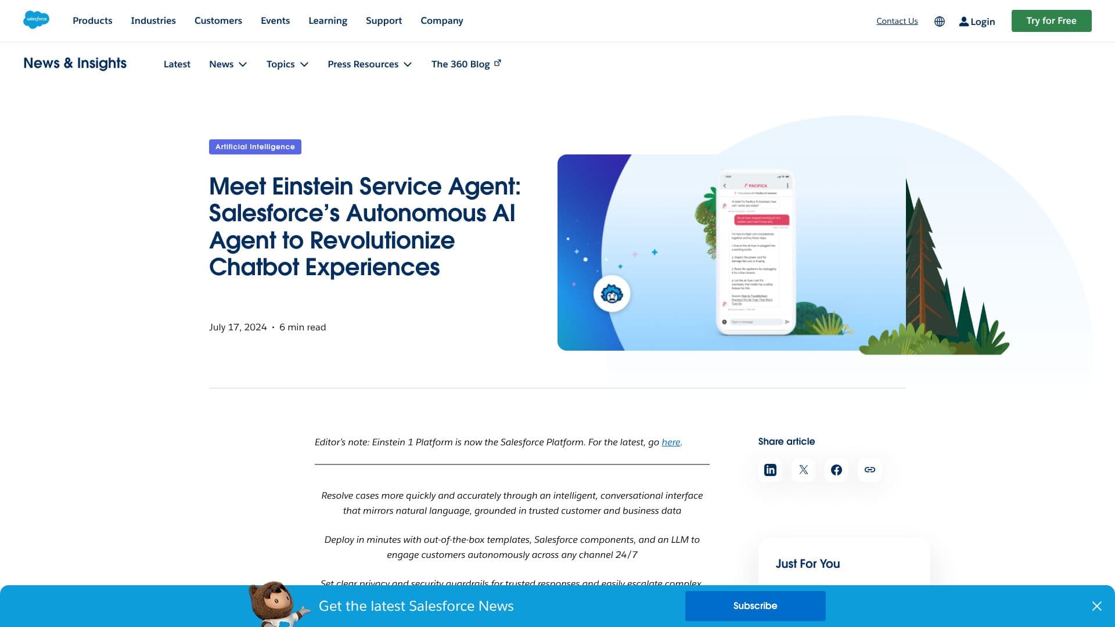Go to the Latest section
This screenshot has width=1115, height=627.
(x=177, y=64)
